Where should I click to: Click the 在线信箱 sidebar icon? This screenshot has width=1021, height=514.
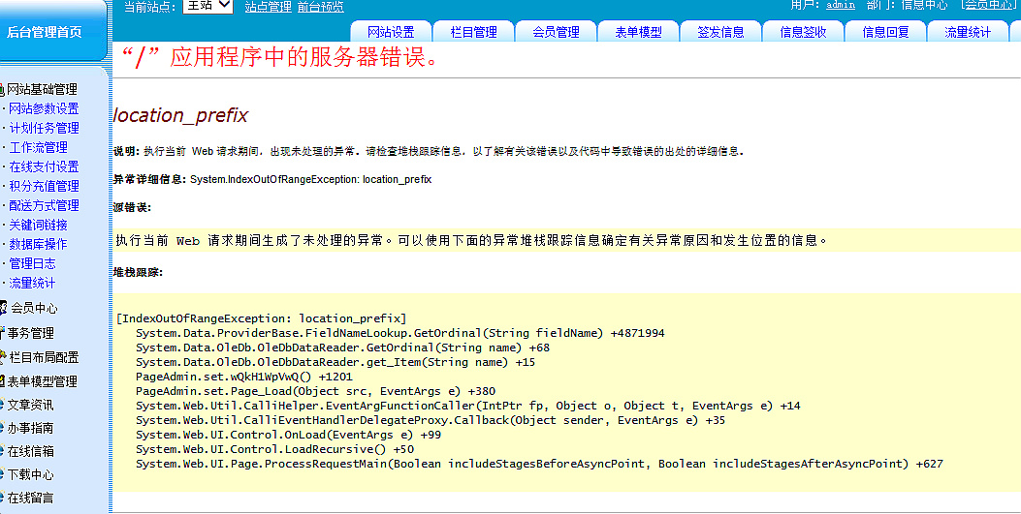[3, 451]
